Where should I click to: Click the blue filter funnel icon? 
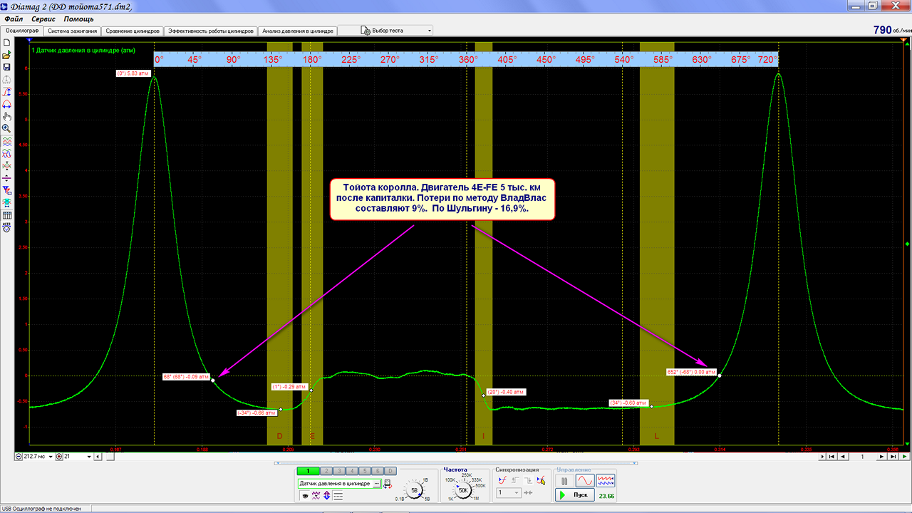click(x=6, y=190)
